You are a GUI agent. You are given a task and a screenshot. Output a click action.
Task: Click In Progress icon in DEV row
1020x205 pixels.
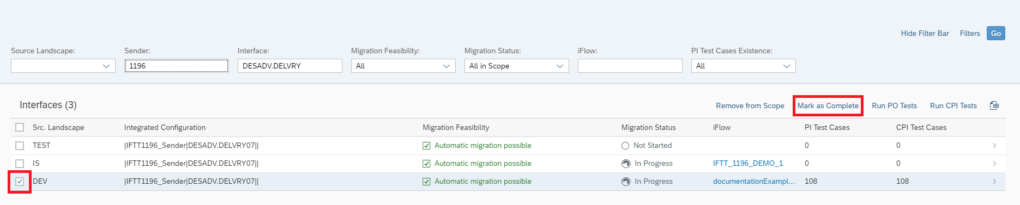626,182
